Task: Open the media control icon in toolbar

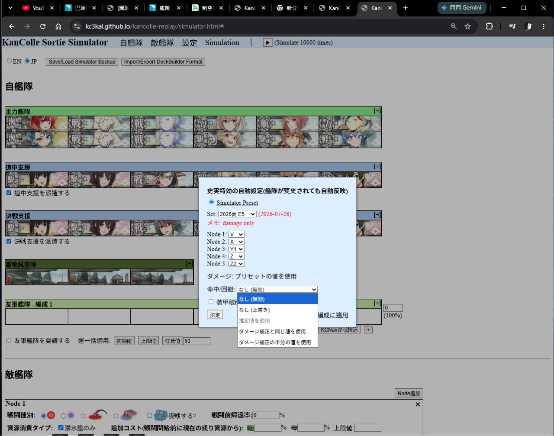Action: coord(512,26)
